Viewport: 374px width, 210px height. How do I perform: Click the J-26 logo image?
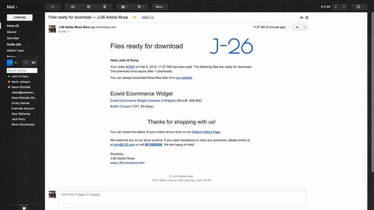click(x=231, y=46)
